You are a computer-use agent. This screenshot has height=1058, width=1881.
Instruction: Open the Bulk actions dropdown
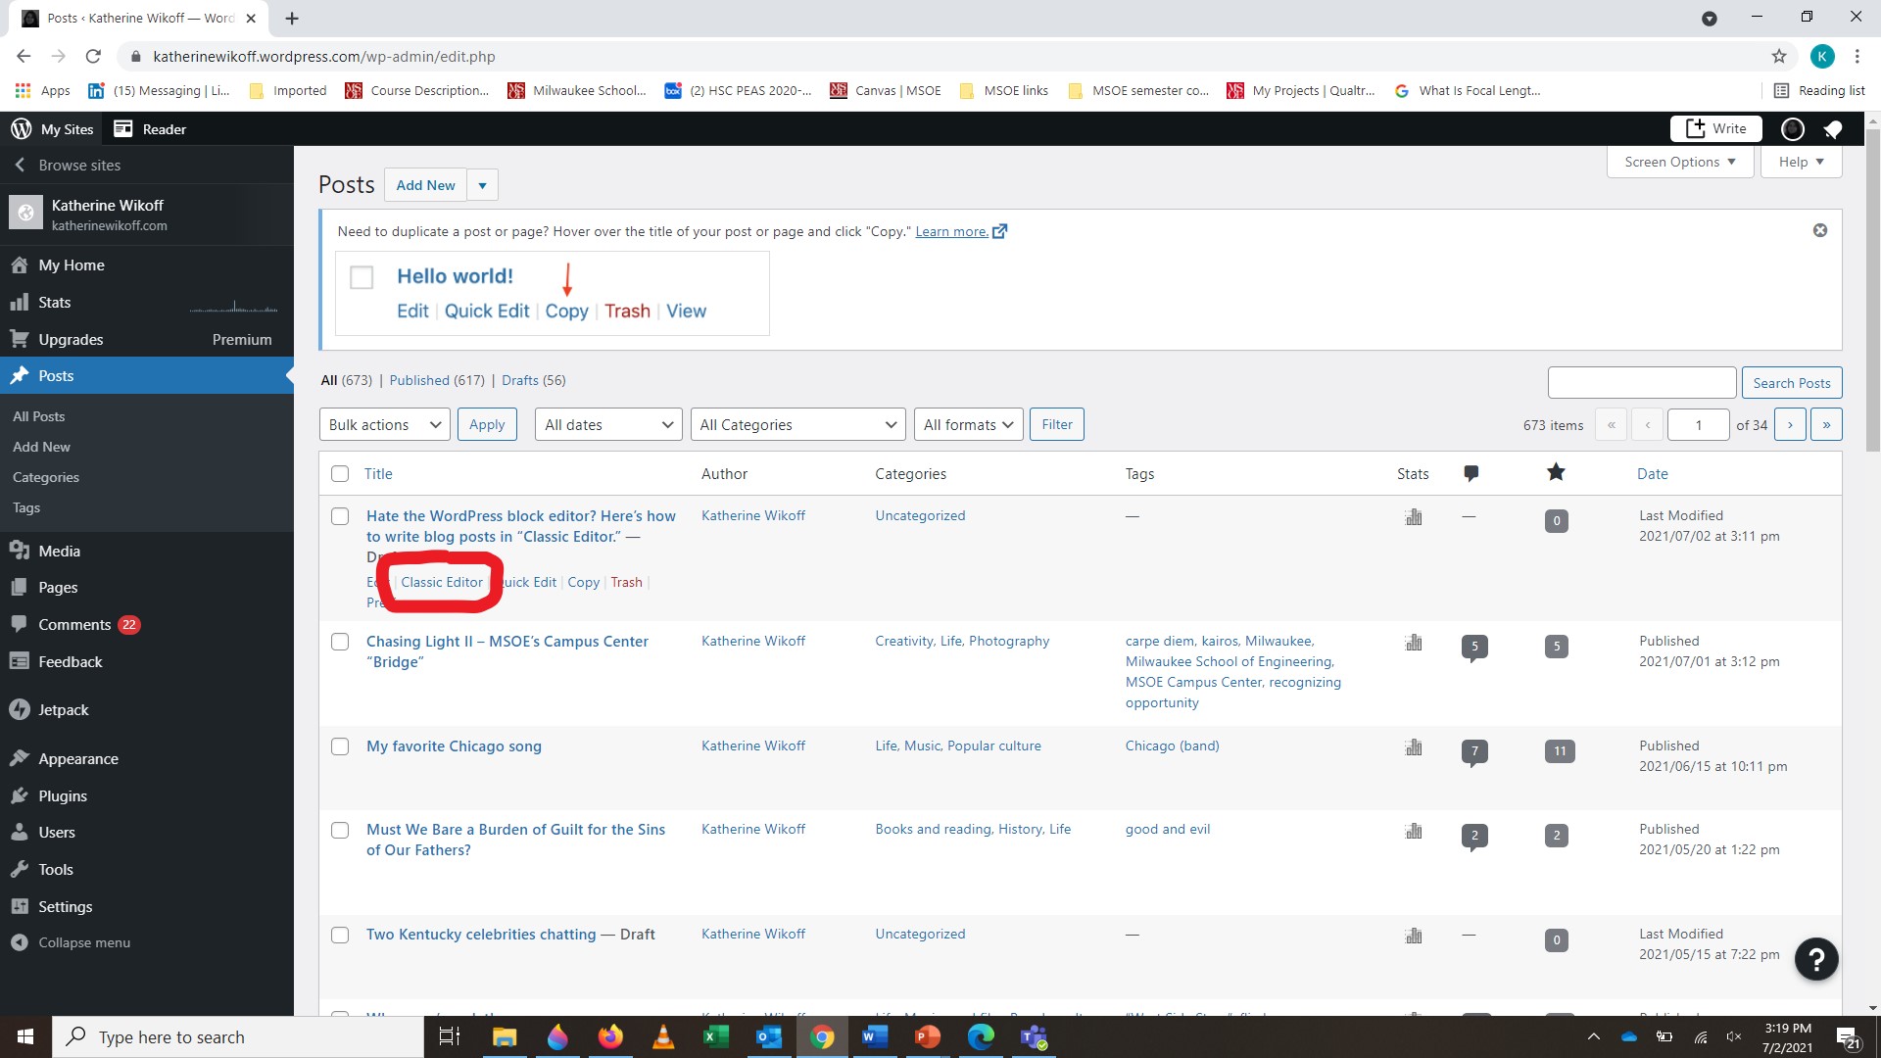(x=384, y=424)
